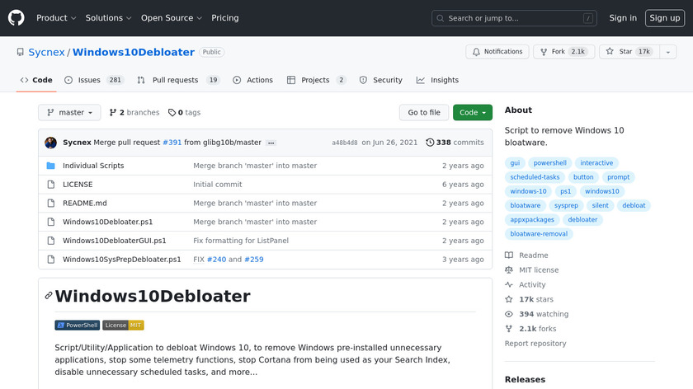Toggle repository Notifications

(x=497, y=52)
